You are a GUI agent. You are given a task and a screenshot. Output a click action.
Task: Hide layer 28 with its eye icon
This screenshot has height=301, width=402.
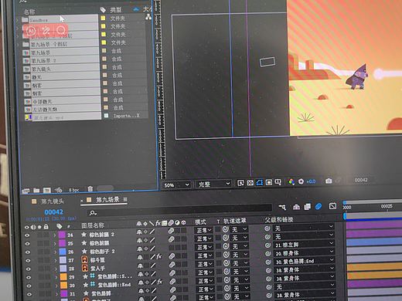tap(29, 269)
